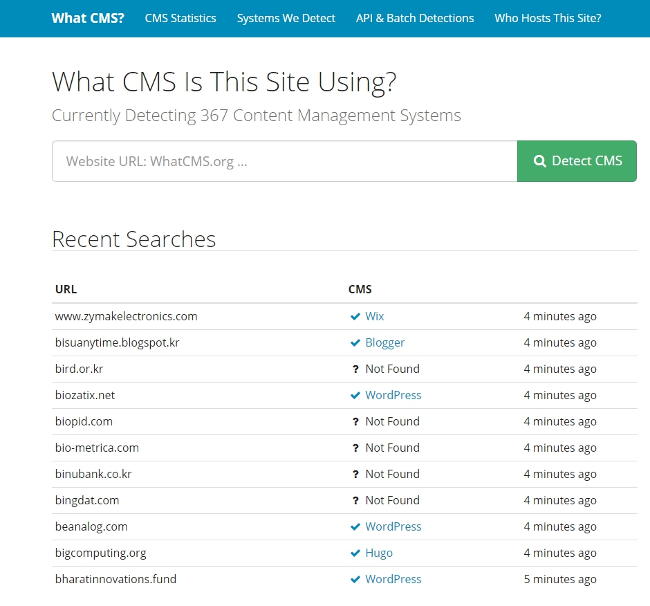The height and width of the screenshot is (606, 650).
Task: Open the Systems We Detect page
Action: pyautogui.click(x=286, y=18)
